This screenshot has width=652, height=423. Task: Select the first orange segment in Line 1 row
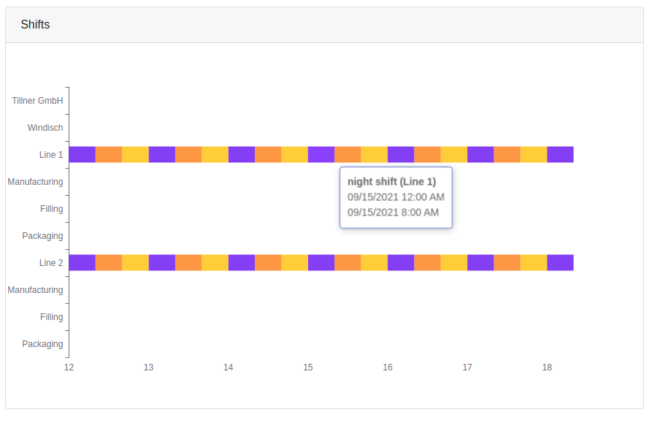(109, 154)
